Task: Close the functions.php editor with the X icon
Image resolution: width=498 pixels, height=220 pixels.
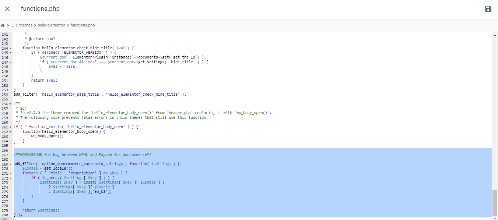Action: [x=7, y=9]
